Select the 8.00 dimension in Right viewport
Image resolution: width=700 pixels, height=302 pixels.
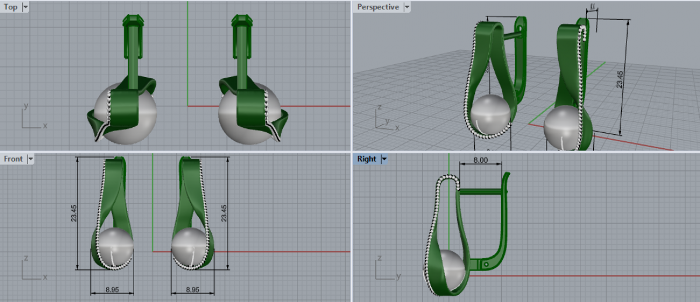click(480, 159)
